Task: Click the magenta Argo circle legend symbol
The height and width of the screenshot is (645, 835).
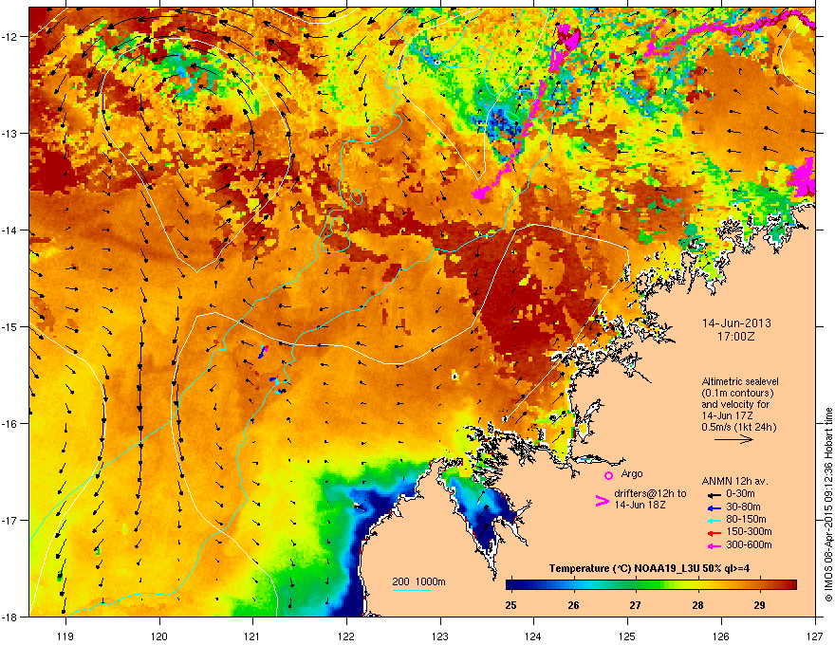Action: tap(608, 475)
